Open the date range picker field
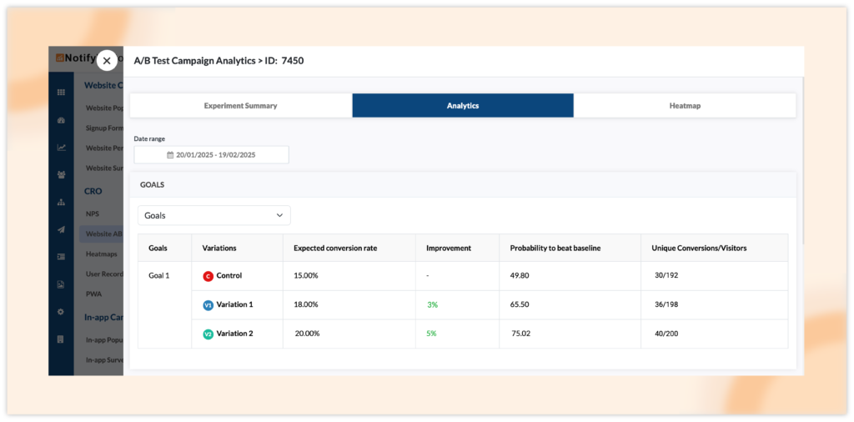This screenshot has width=854, height=422. [x=211, y=154]
